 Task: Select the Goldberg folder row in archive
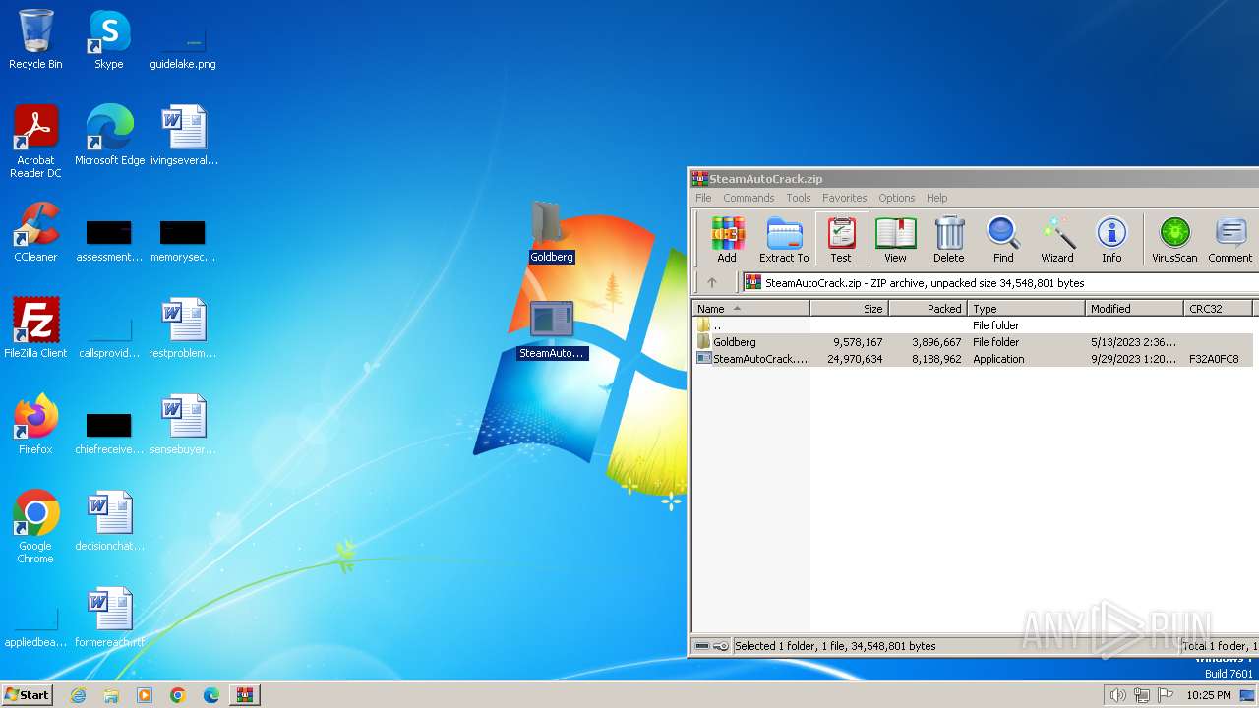point(973,342)
